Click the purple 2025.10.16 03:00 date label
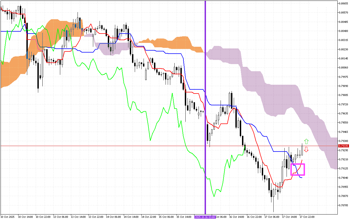Image resolution: width=352 pixels, height=220 pixels. (x=205, y=217)
